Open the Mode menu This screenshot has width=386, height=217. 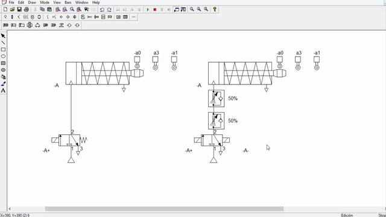point(45,2)
